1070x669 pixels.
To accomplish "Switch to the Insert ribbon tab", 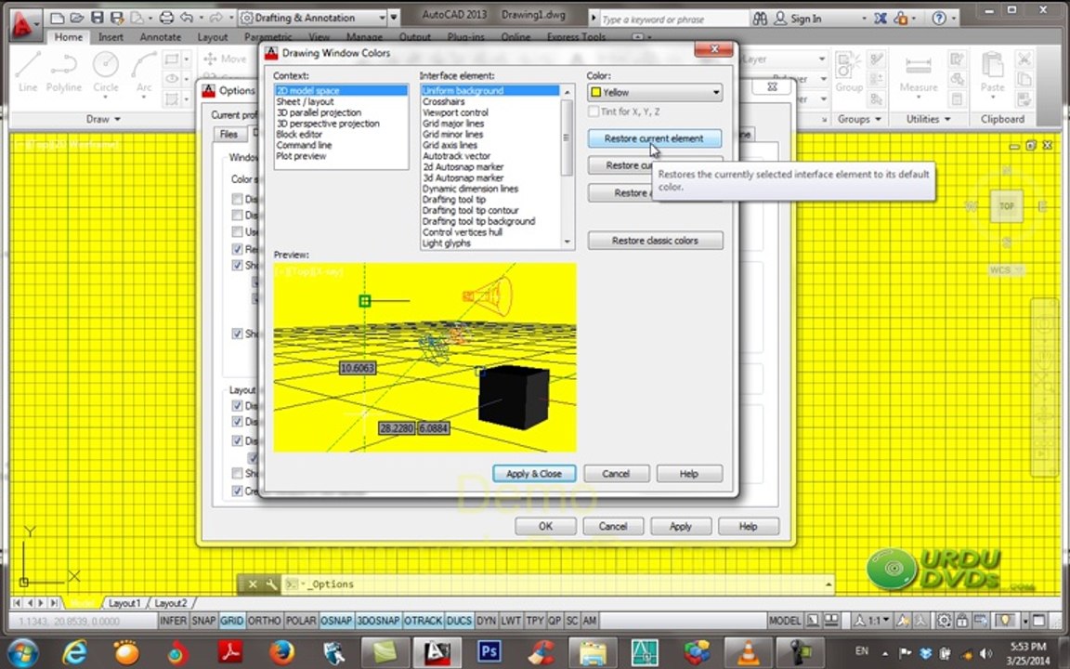I will click(111, 37).
